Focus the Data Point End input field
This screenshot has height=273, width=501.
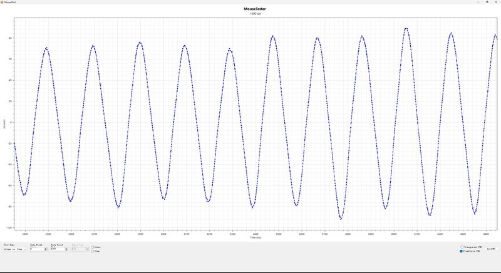click(x=57, y=249)
